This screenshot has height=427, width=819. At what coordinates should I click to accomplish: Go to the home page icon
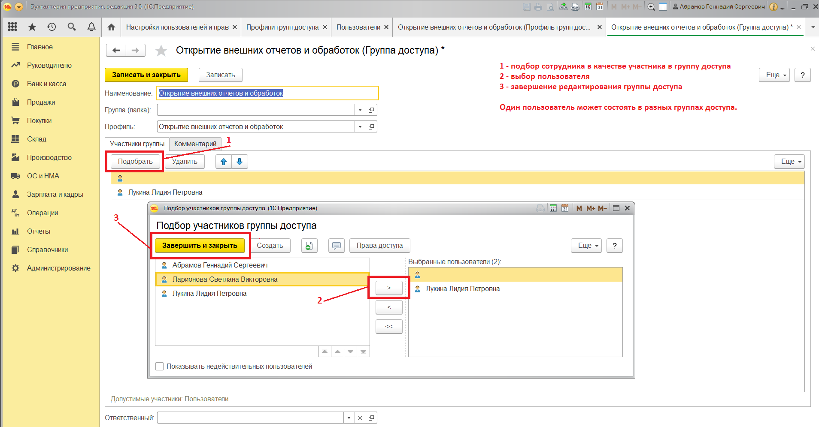pyautogui.click(x=111, y=27)
